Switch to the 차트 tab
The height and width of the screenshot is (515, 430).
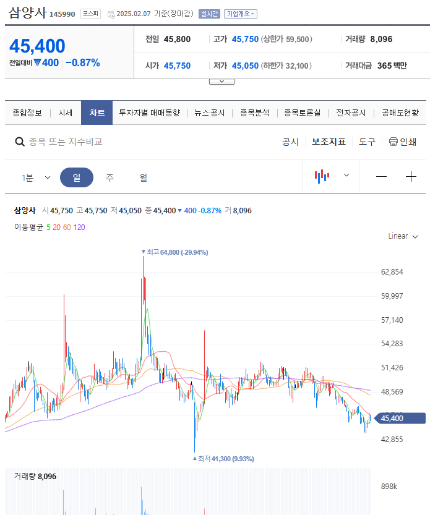(x=97, y=113)
